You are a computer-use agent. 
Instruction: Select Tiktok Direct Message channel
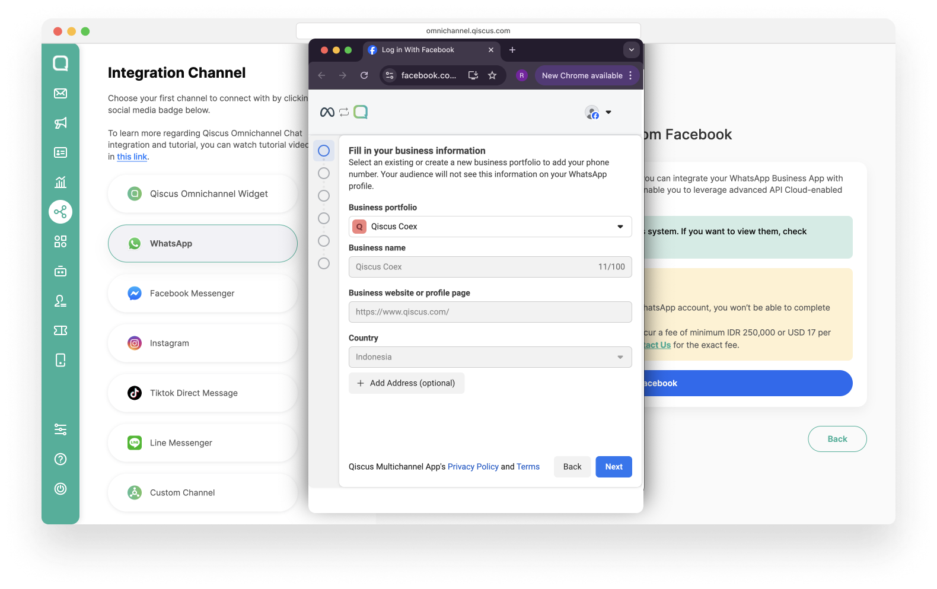[x=203, y=393]
